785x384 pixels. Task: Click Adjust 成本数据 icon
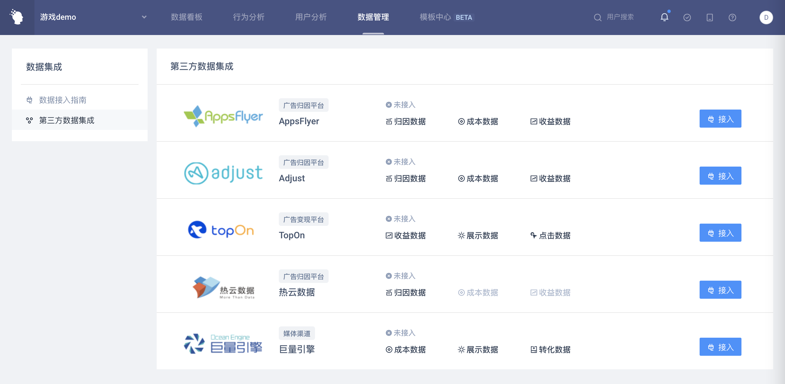(x=461, y=179)
